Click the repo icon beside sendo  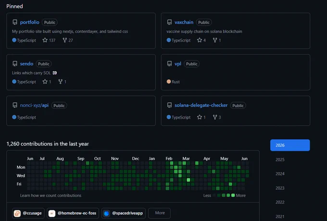15,63
